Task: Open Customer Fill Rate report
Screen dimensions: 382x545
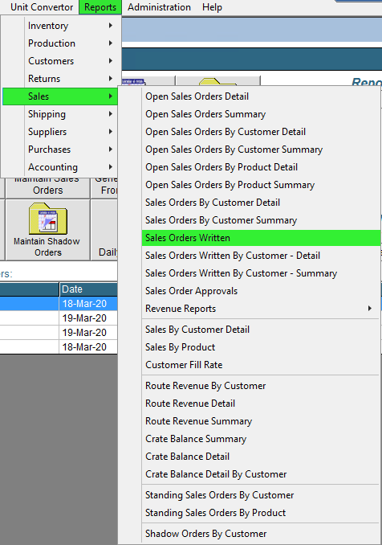Action: pyautogui.click(x=261, y=365)
